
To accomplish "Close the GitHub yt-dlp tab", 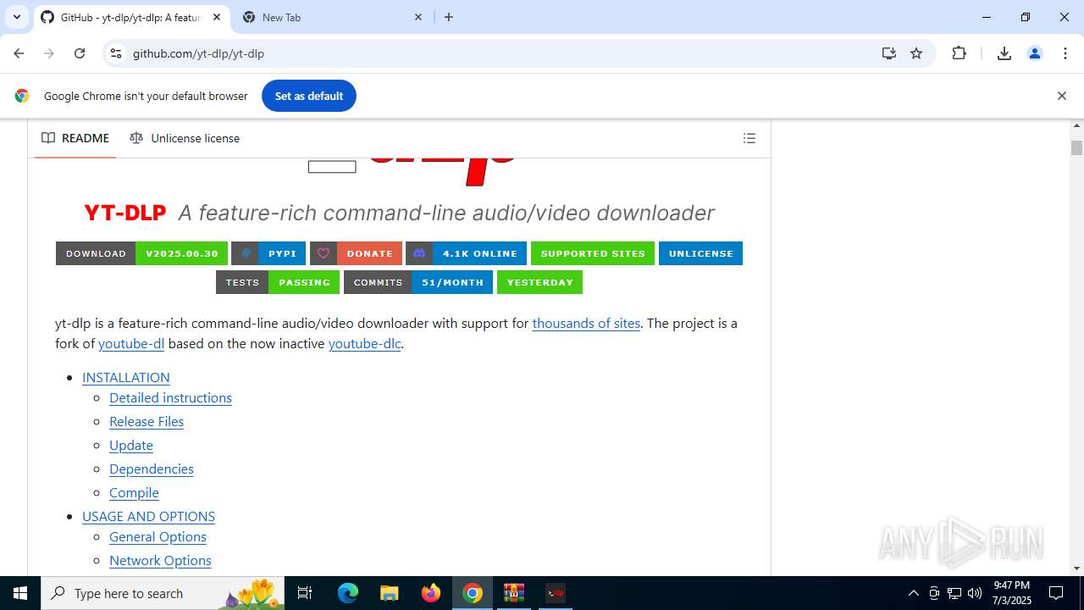I will click(x=217, y=17).
